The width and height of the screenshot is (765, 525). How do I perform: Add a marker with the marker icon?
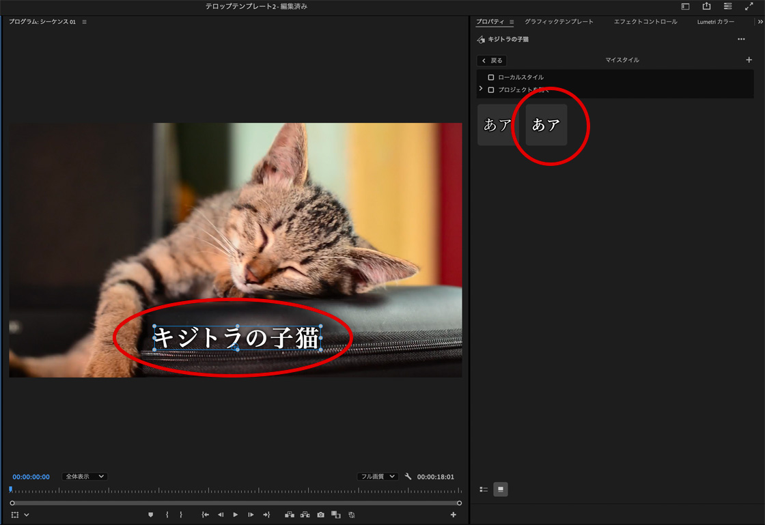coord(151,515)
